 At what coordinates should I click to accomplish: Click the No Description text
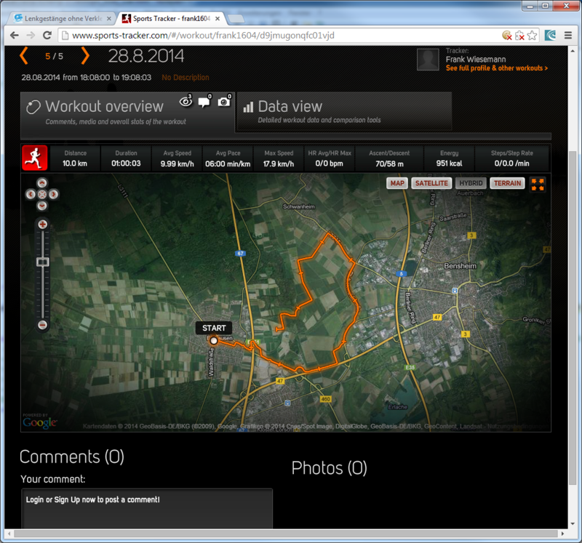tap(186, 78)
